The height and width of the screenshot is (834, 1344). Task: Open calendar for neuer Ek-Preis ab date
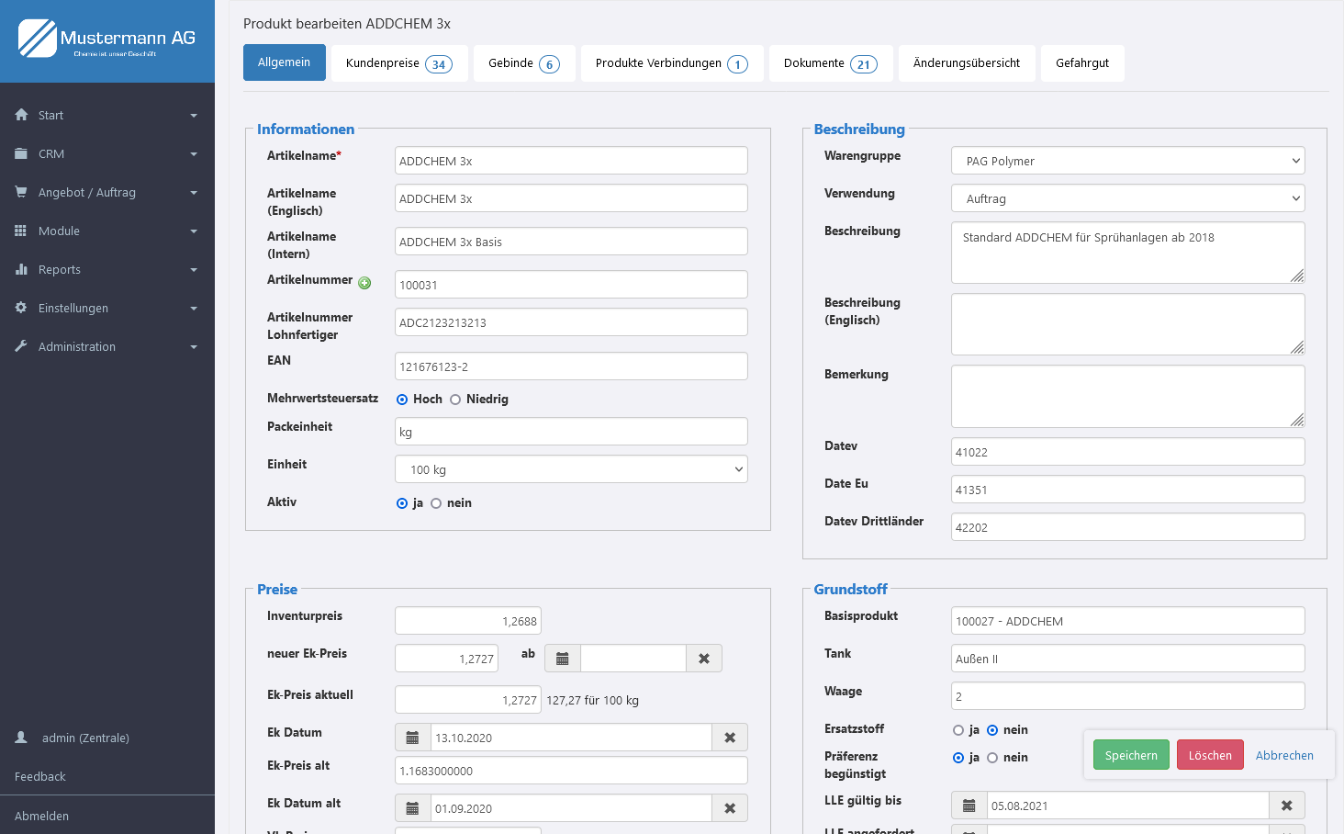[x=563, y=659]
